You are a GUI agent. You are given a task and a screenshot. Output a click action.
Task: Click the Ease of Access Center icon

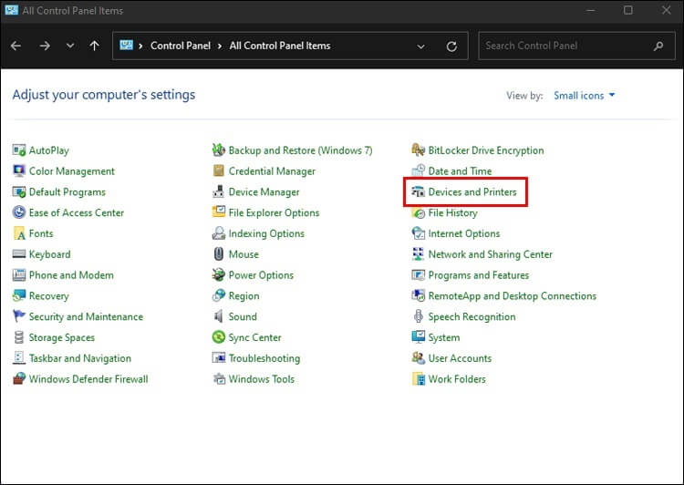tap(19, 212)
